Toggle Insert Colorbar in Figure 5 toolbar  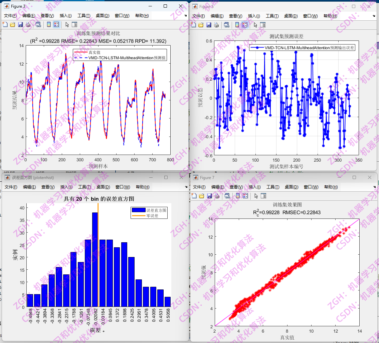click(237, 25)
